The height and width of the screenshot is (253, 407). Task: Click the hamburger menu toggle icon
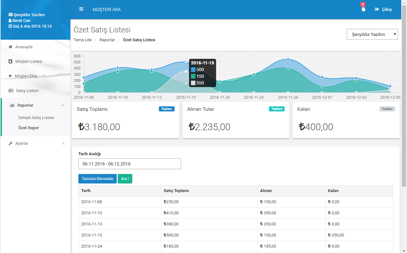pyautogui.click(x=81, y=9)
